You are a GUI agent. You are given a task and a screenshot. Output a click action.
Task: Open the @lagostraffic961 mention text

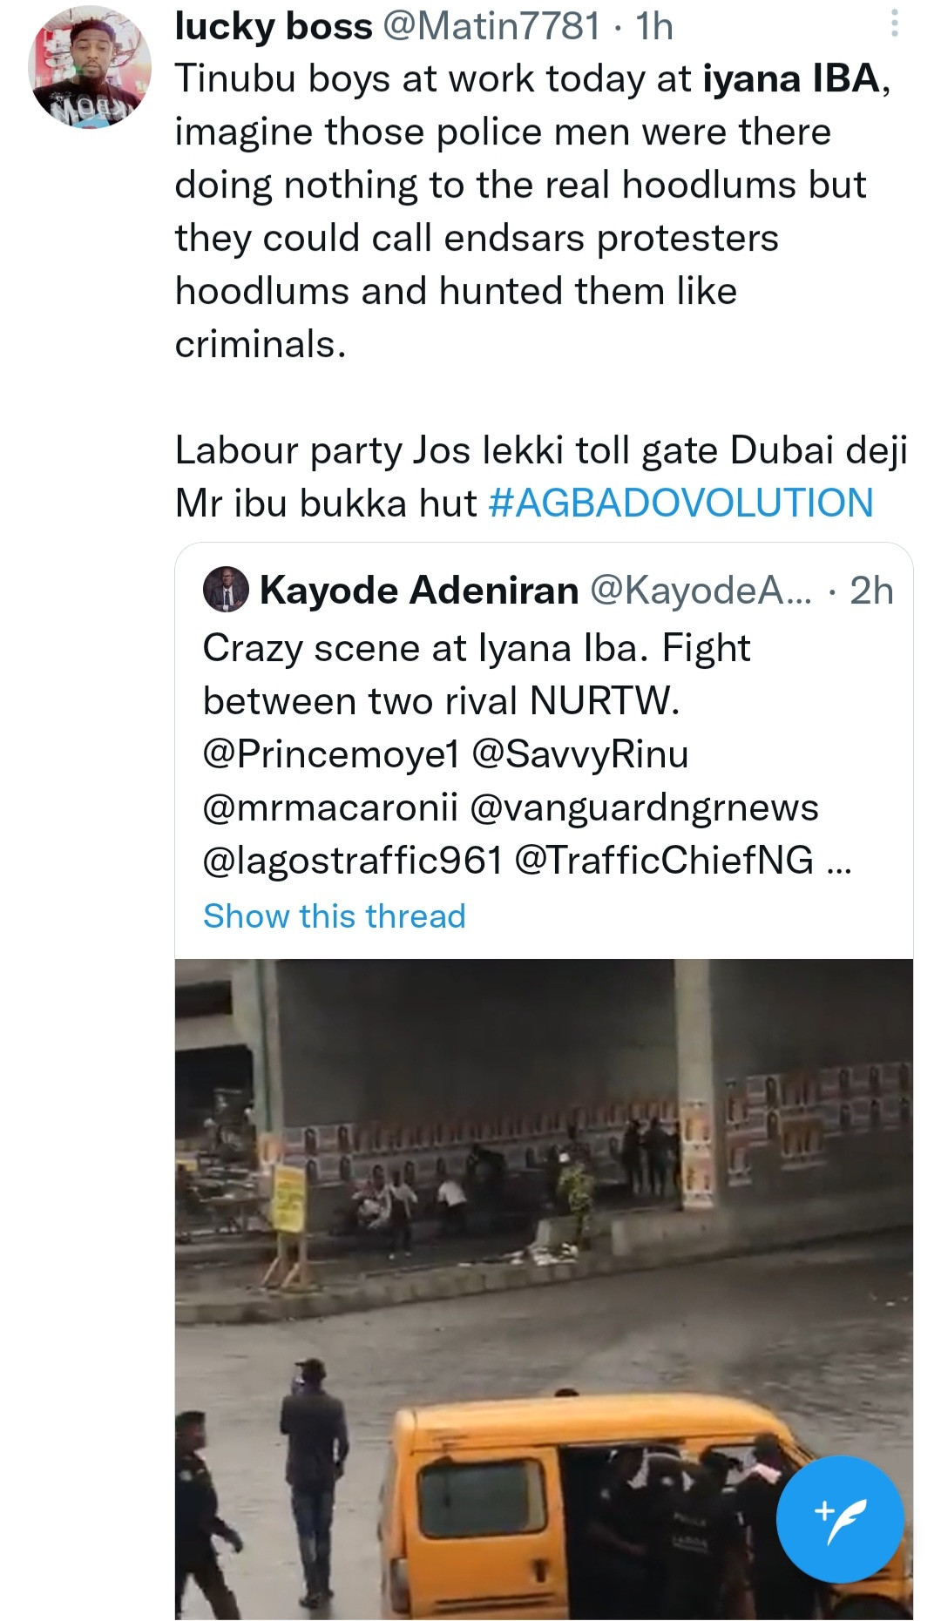pos(353,861)
